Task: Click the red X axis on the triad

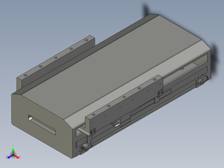Action: (x=16, y=156)
